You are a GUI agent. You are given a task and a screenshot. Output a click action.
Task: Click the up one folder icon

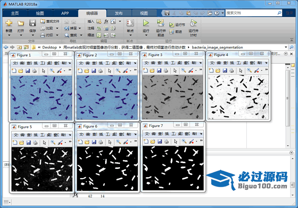(19, 47)
